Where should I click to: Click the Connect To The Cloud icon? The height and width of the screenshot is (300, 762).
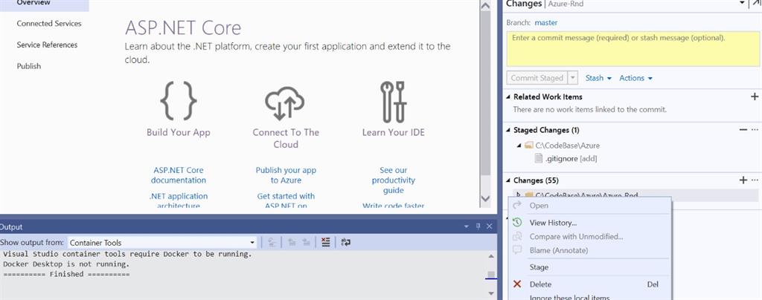285,103
